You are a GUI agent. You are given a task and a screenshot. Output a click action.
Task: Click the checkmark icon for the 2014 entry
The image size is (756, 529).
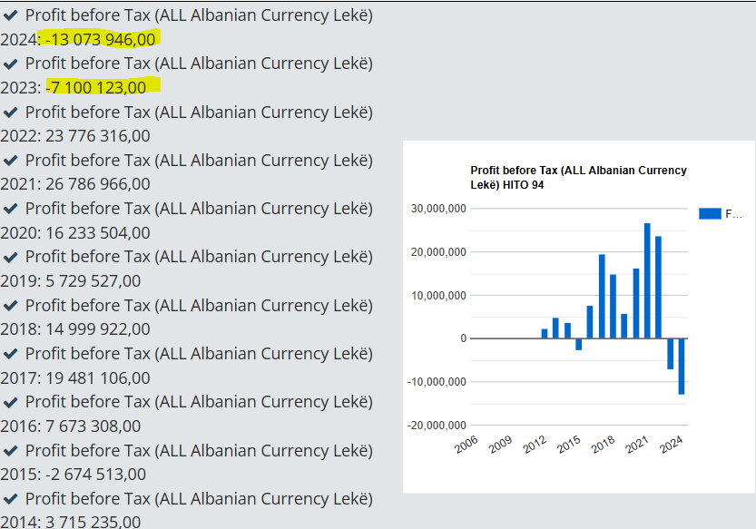[x=11, y=499]
